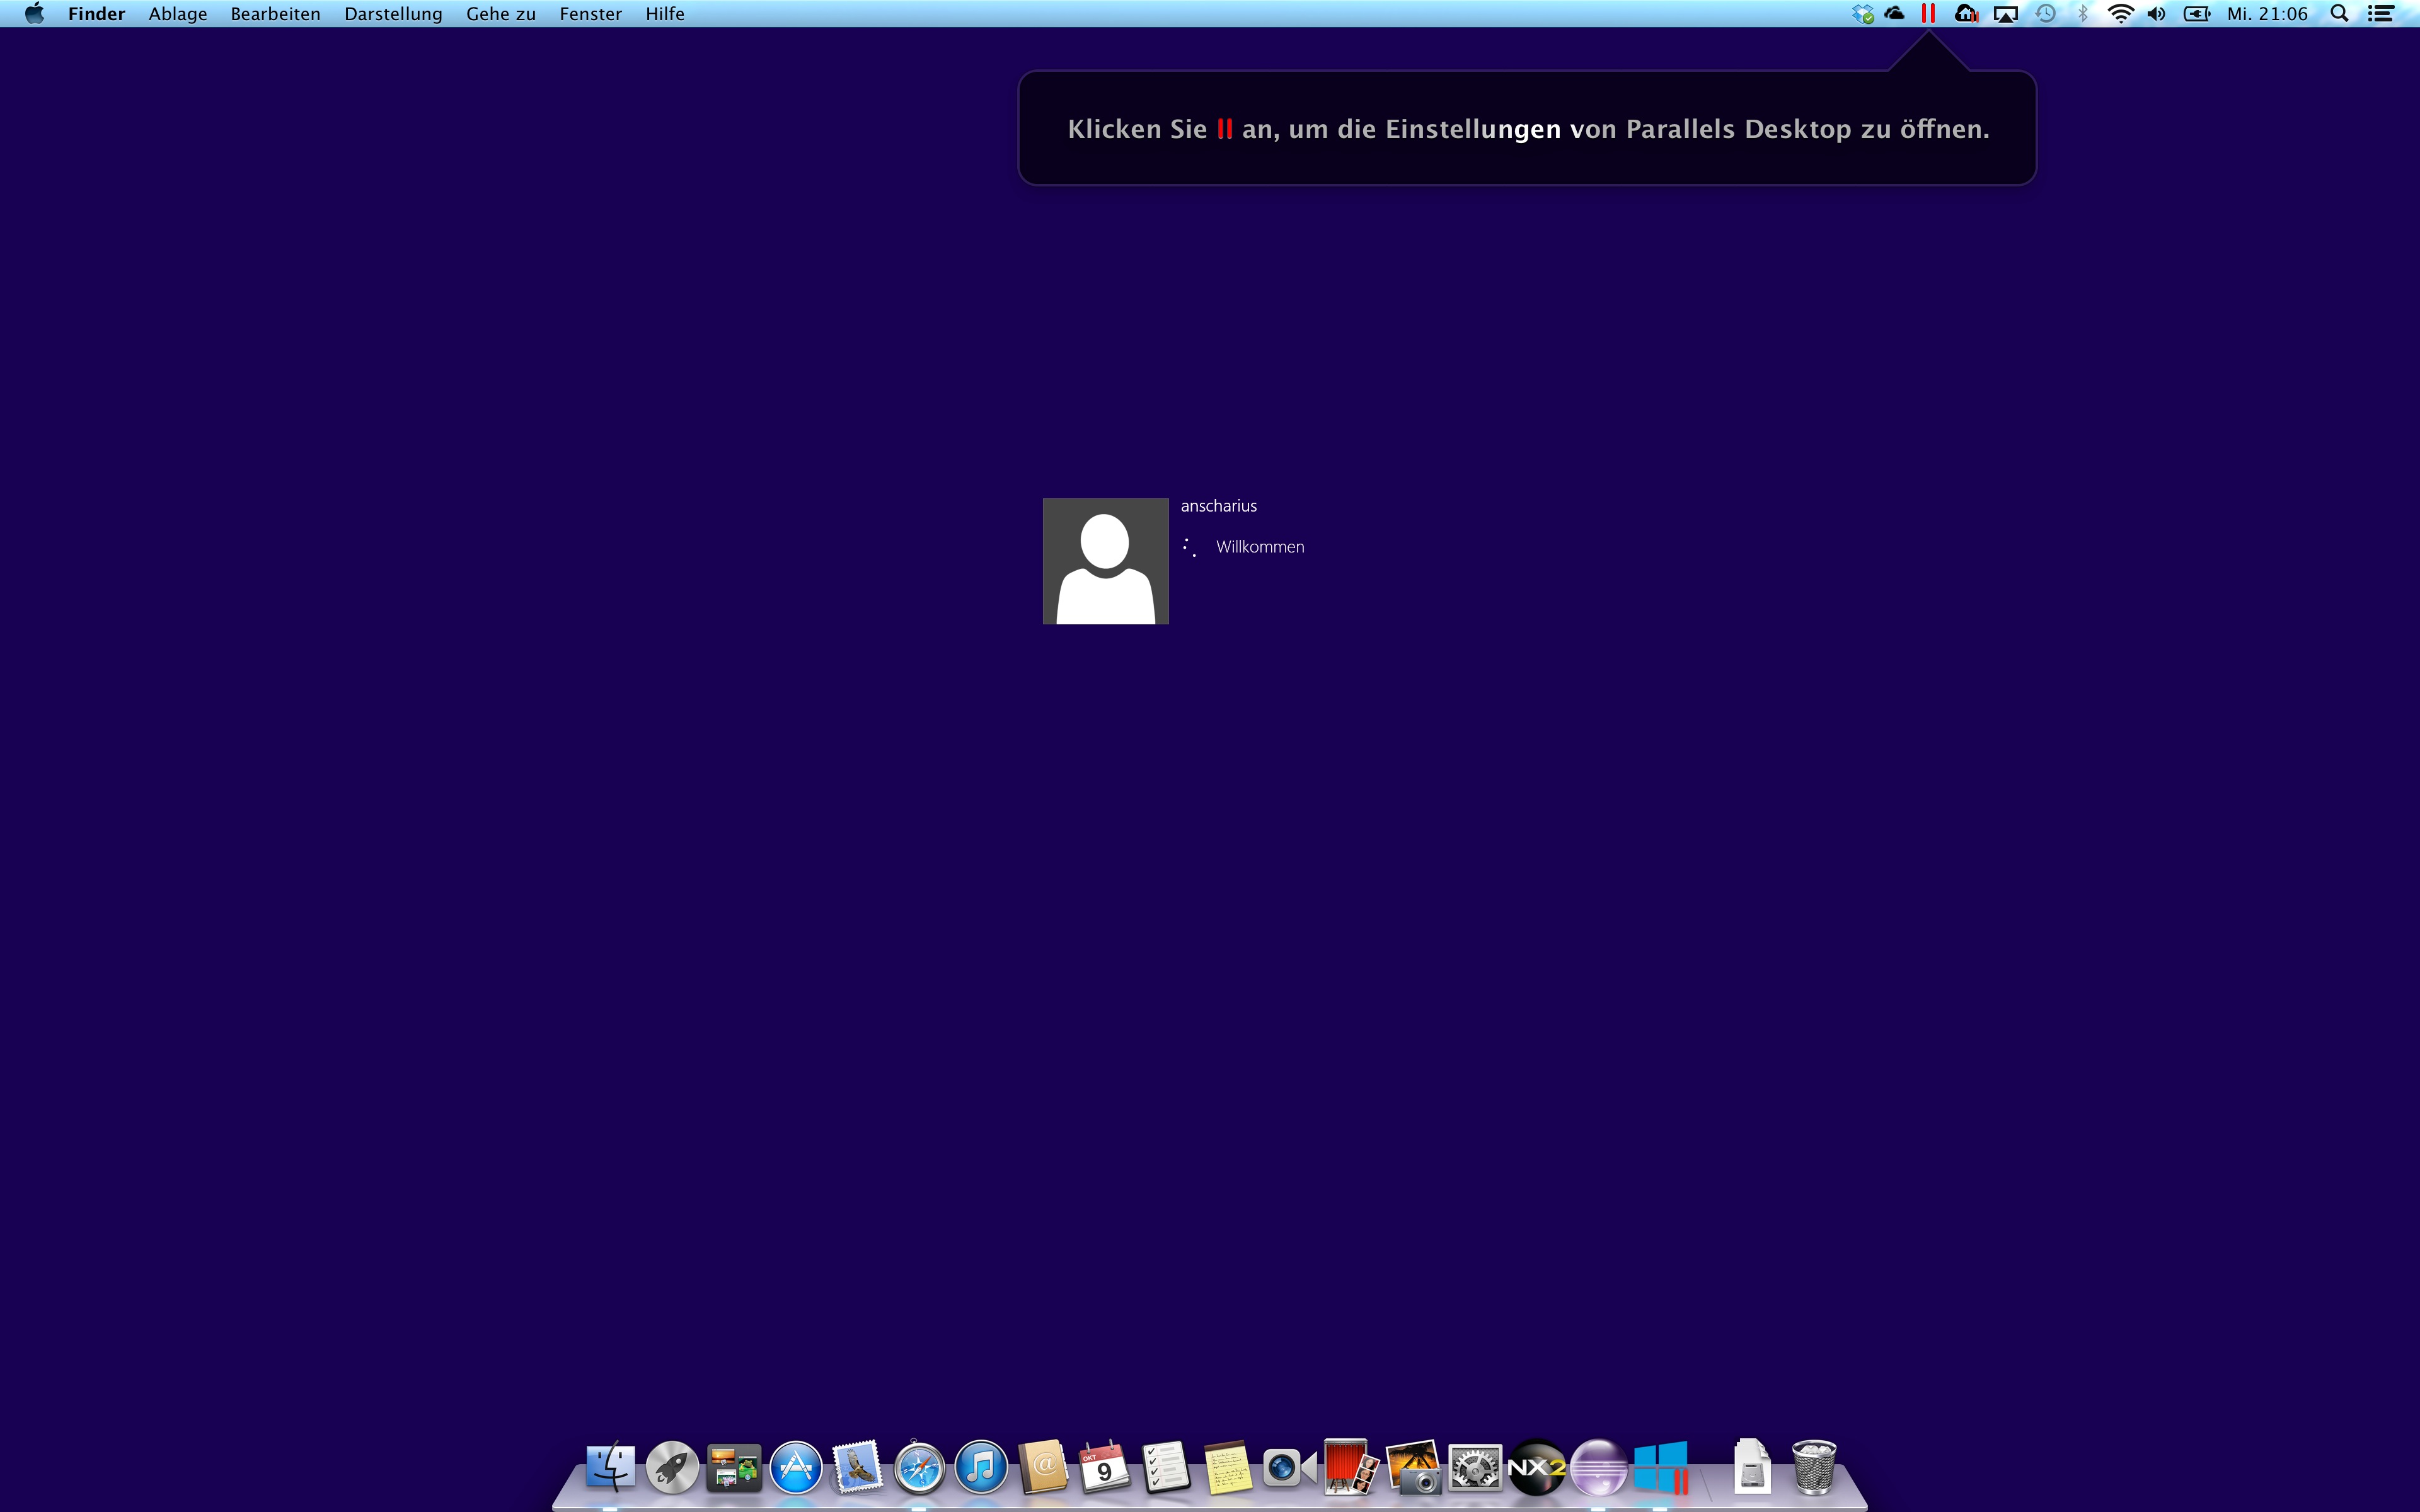Click the red Parallels Desktop menu bar icon

(1928, 14)
